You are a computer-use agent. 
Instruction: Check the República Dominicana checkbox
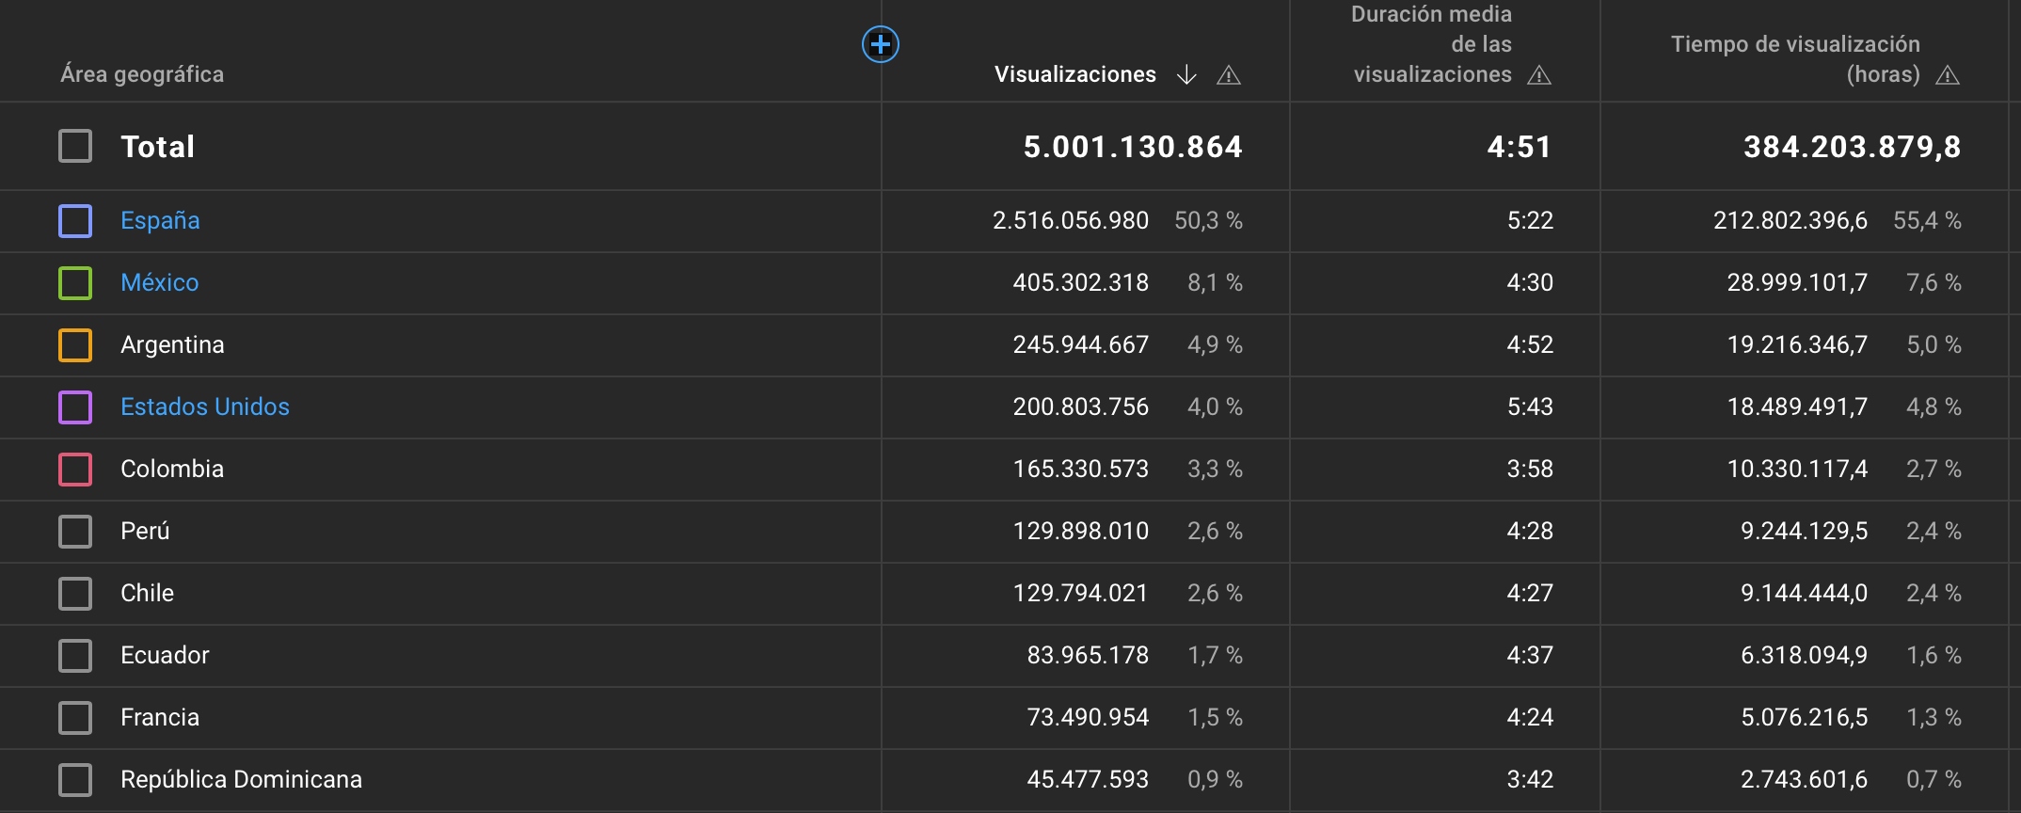[75, 780]
